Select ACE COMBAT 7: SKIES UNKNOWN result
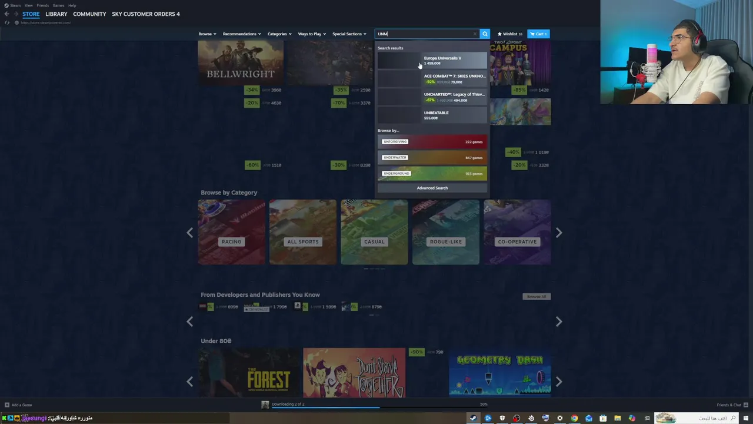This screenshot has height=424, width=753. pyautogui.click(x=432, y=78)
